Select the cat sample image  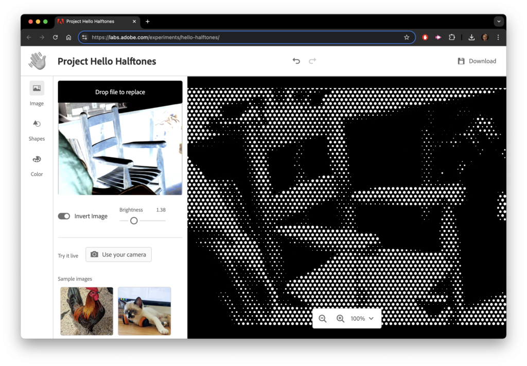pos(145,311)
